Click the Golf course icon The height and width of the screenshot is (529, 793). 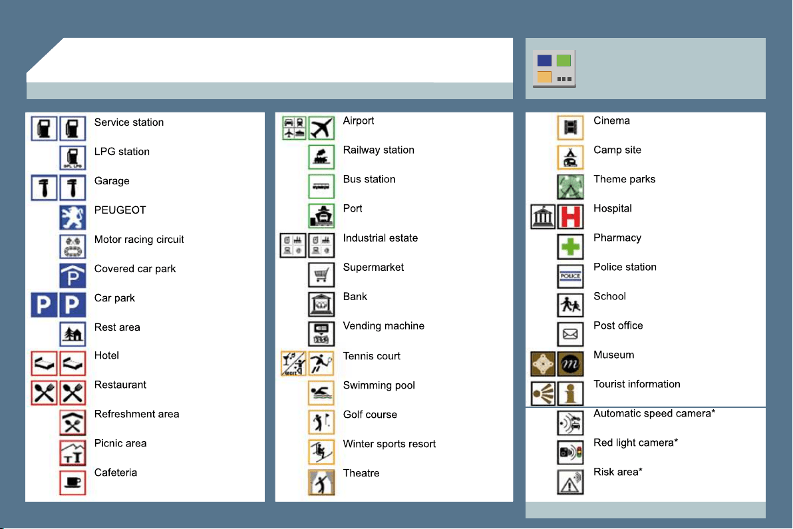[321, 422]
